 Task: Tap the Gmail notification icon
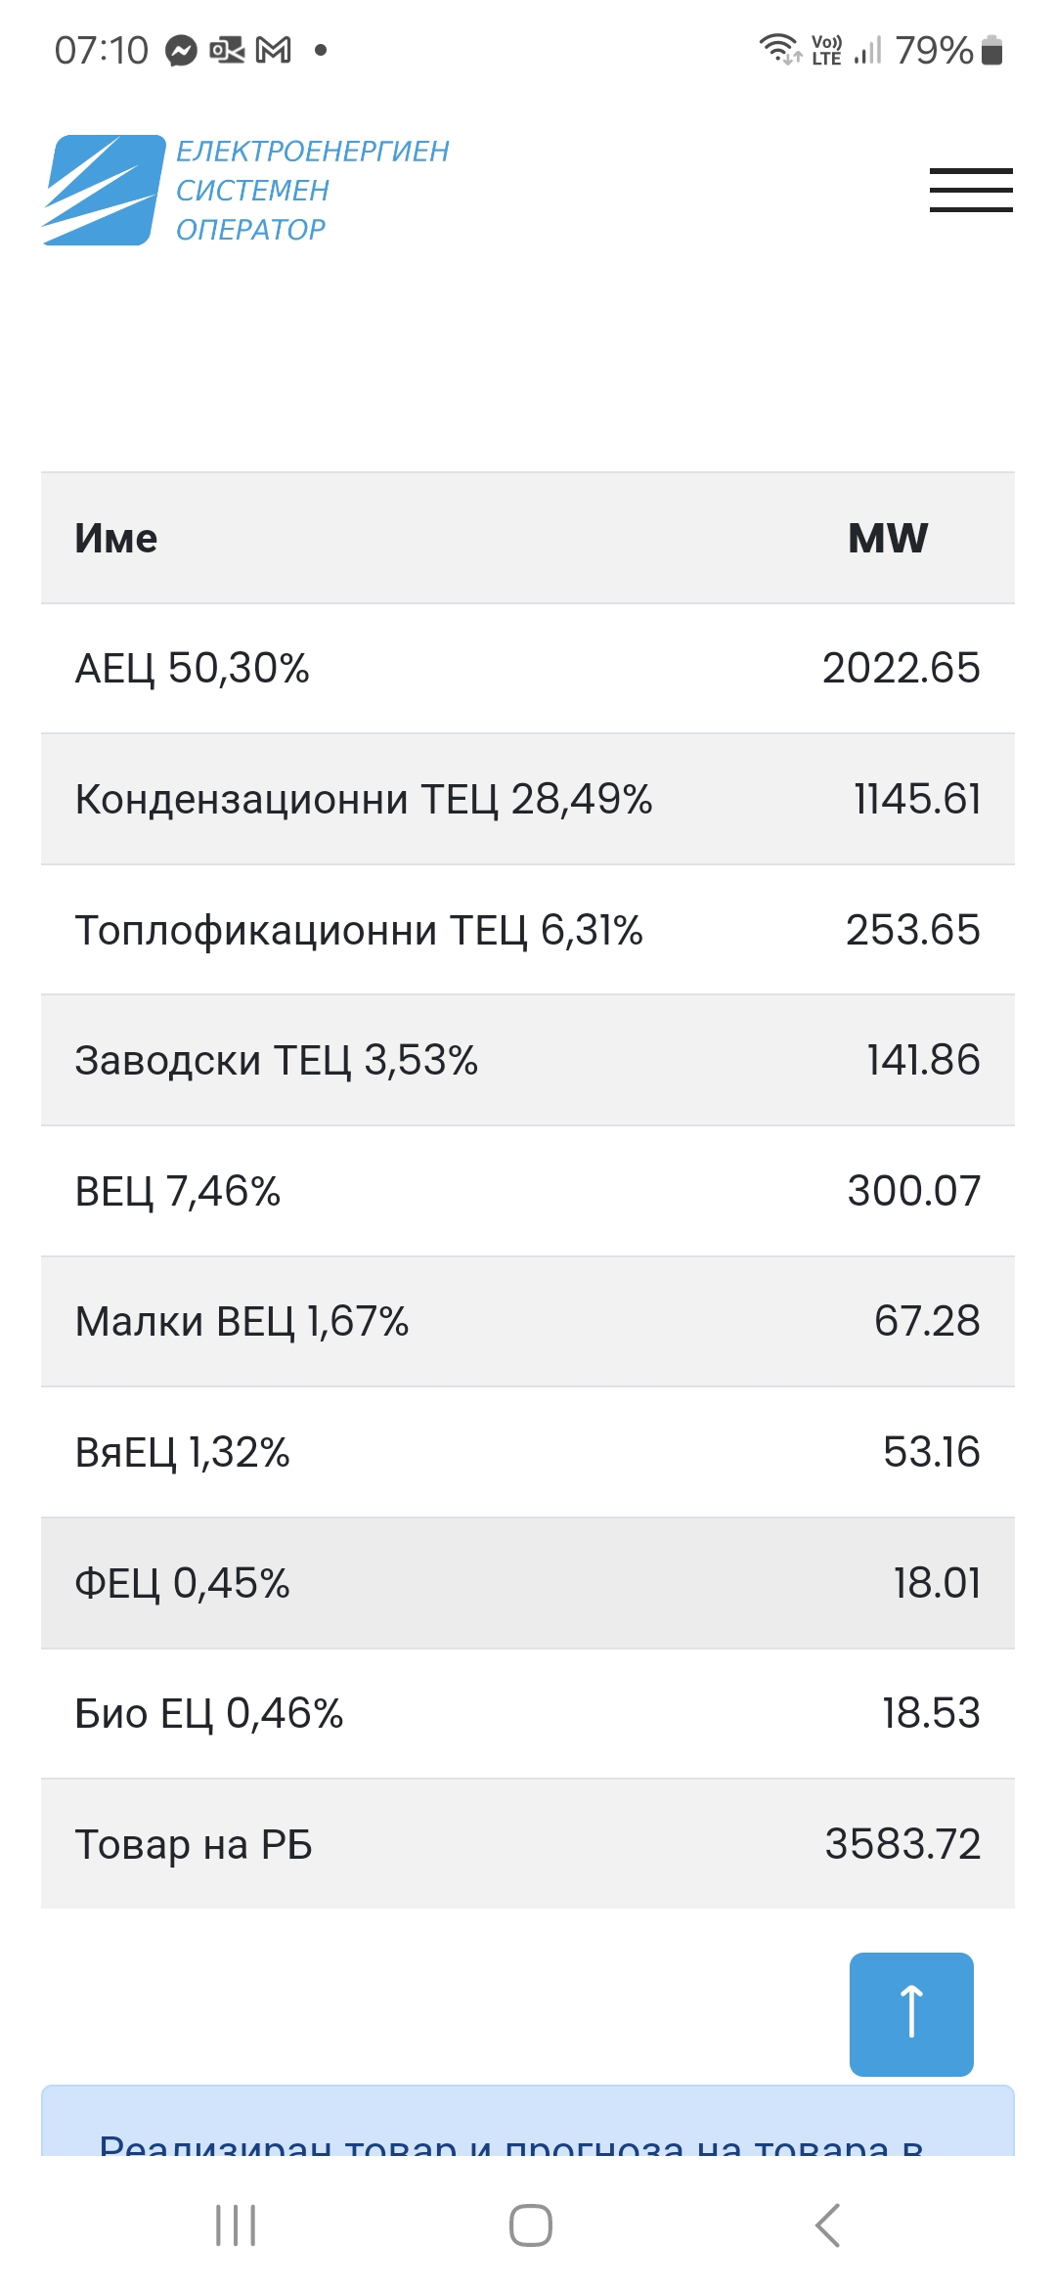point(274,50)
